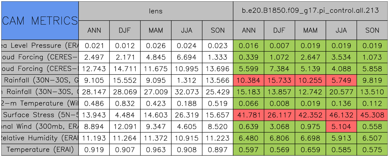Viewport: 389px width, 157px height.
Task: Select the green cell showing 0.339
Action: click(248, 57)
